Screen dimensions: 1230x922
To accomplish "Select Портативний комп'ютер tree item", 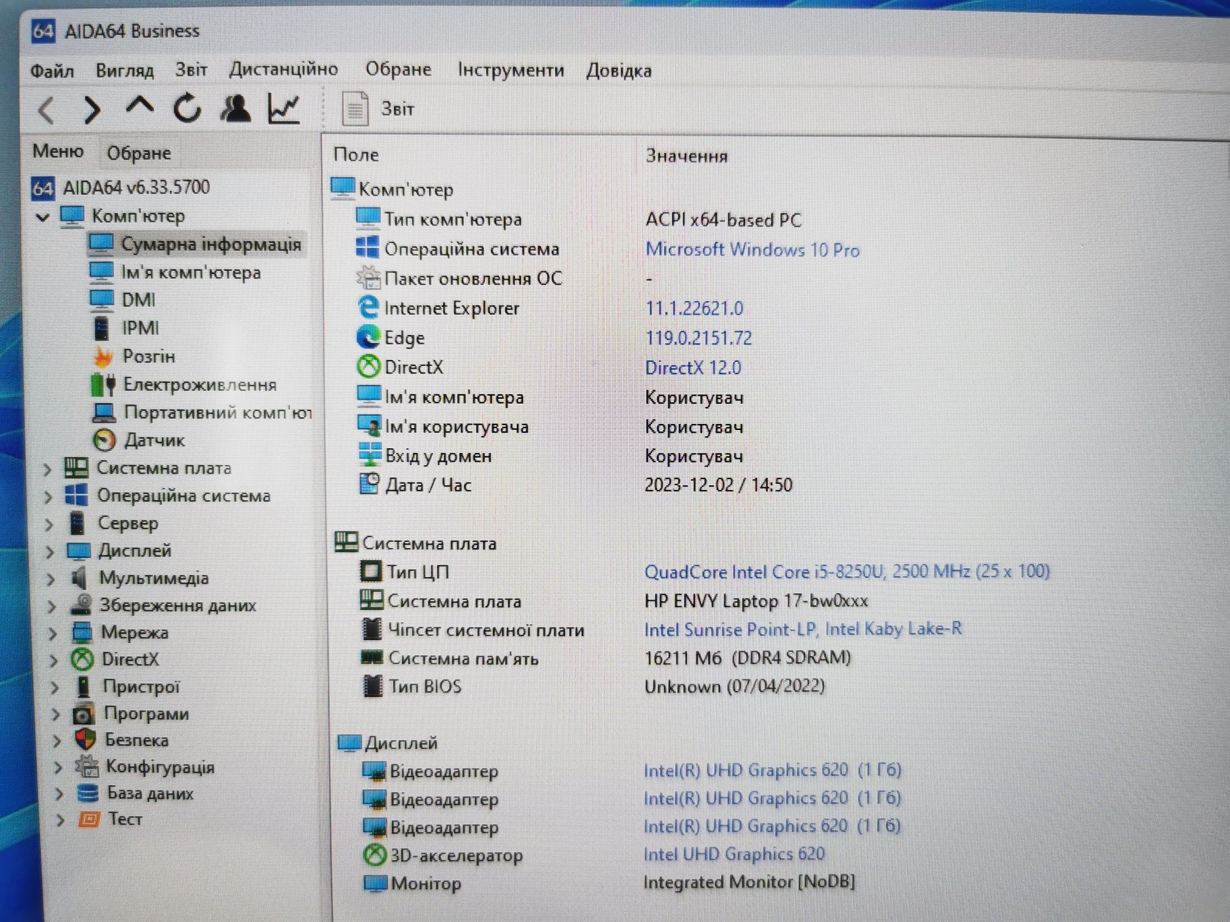I will [x=202, y=412].
